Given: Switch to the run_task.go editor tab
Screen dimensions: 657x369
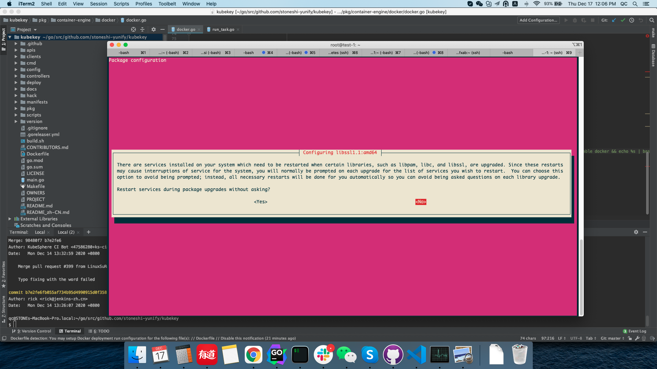Looking at the screenshot, I should click(223, 29).
